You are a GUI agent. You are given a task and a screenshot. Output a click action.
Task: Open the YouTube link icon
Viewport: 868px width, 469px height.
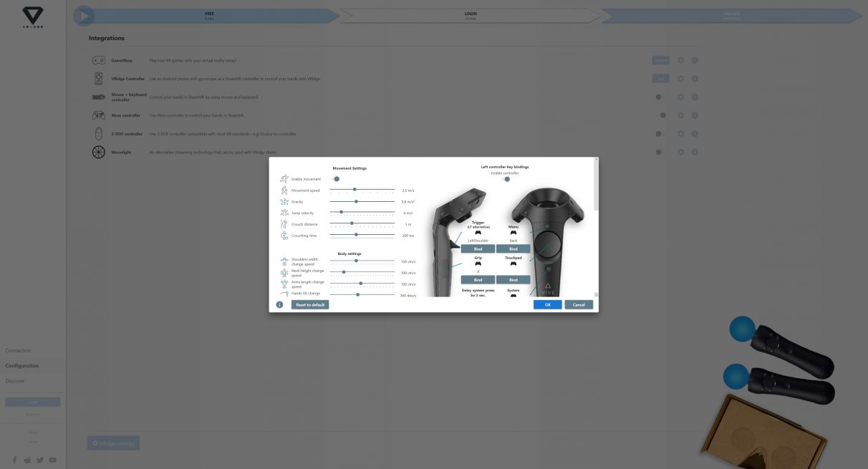[53, 460]
